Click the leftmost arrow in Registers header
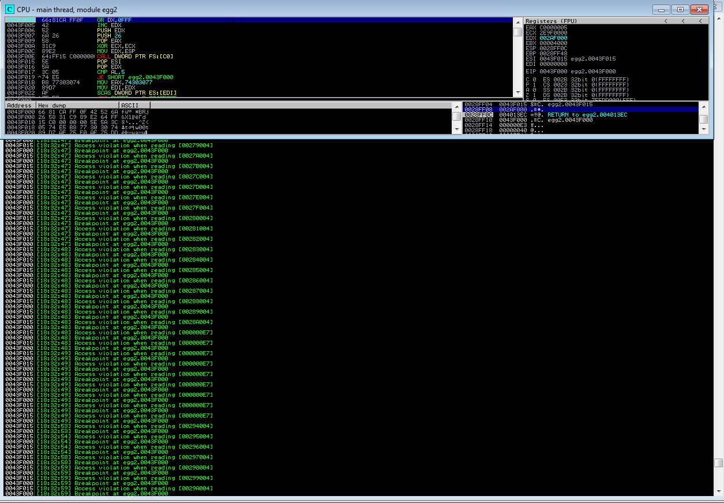The height and width of the screenshot is (503, 724). pyautogui.click(x=665, y=21)
